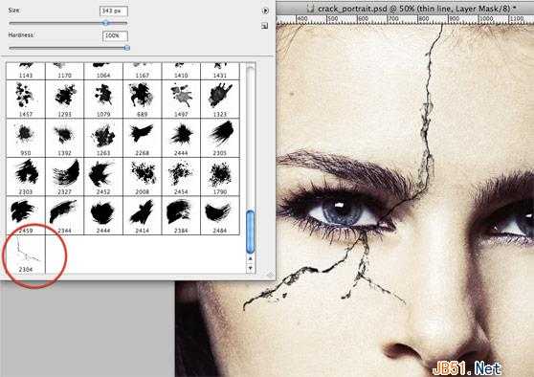Open the brush picker flyout menu arrow
The height and width of the screenshot is (377, 534).
click(265, 11)
